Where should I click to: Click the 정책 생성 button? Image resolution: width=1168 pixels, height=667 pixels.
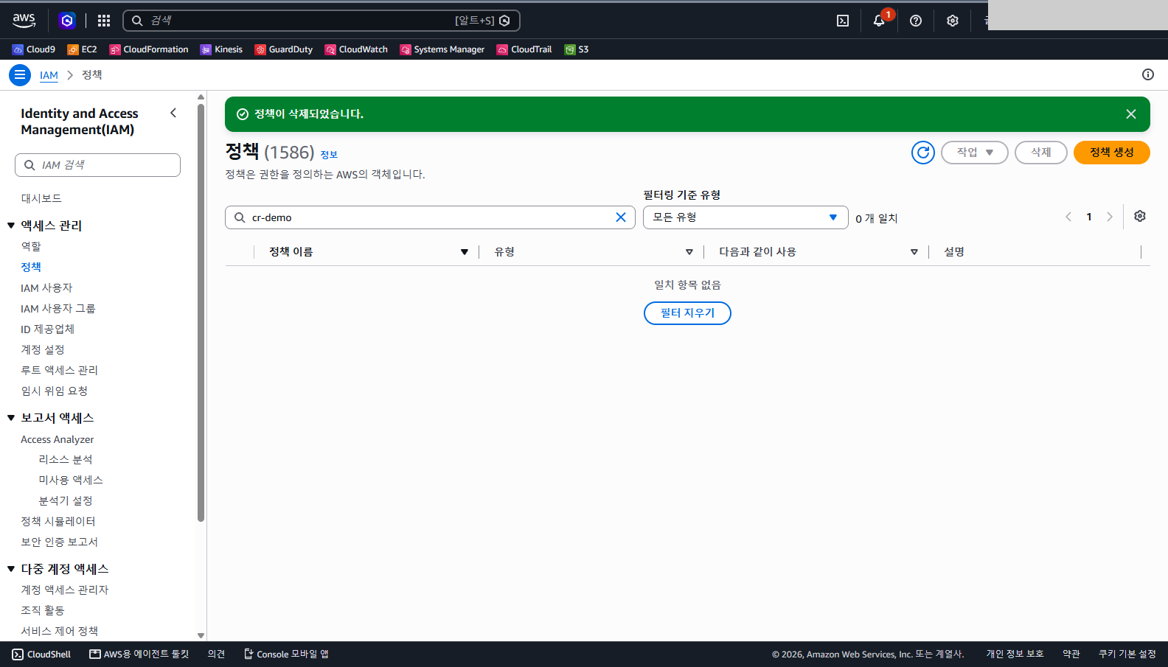[x=1112, y=153]
